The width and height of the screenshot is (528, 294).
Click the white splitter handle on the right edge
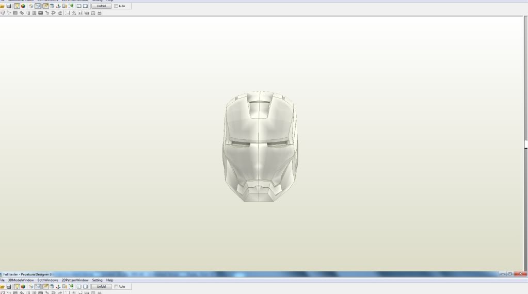(x=526, y=144)
